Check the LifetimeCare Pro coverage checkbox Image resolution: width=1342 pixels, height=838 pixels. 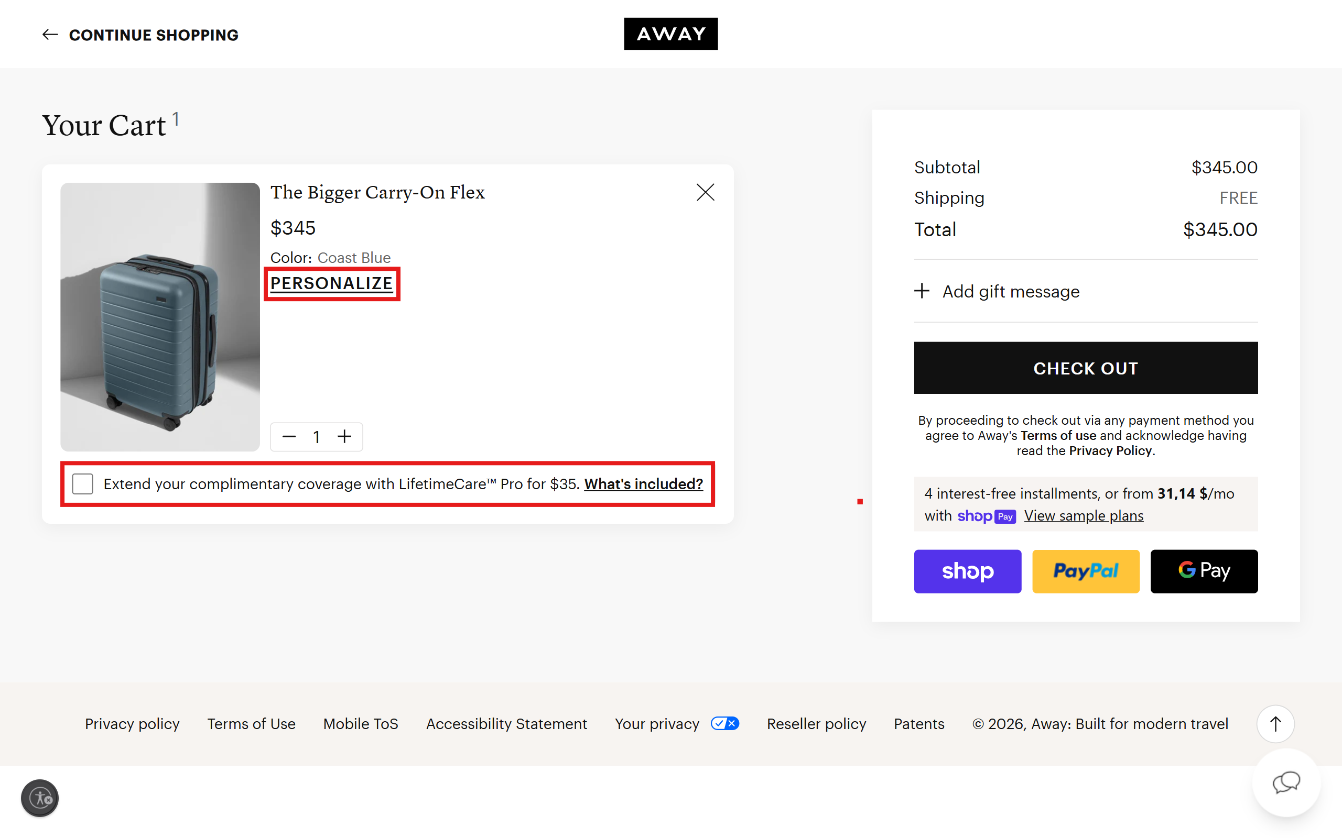83,484
